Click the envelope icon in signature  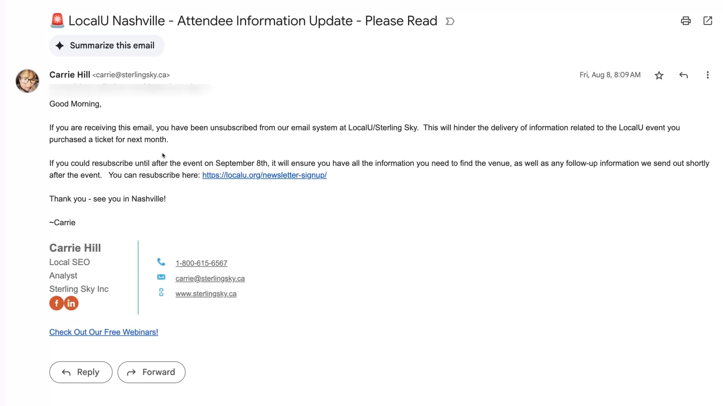point(161,277)
